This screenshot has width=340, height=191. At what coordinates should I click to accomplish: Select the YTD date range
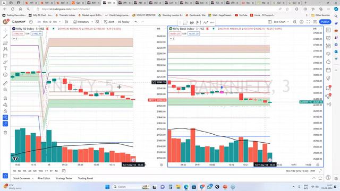pyautogui.click(x=40, y=171)
